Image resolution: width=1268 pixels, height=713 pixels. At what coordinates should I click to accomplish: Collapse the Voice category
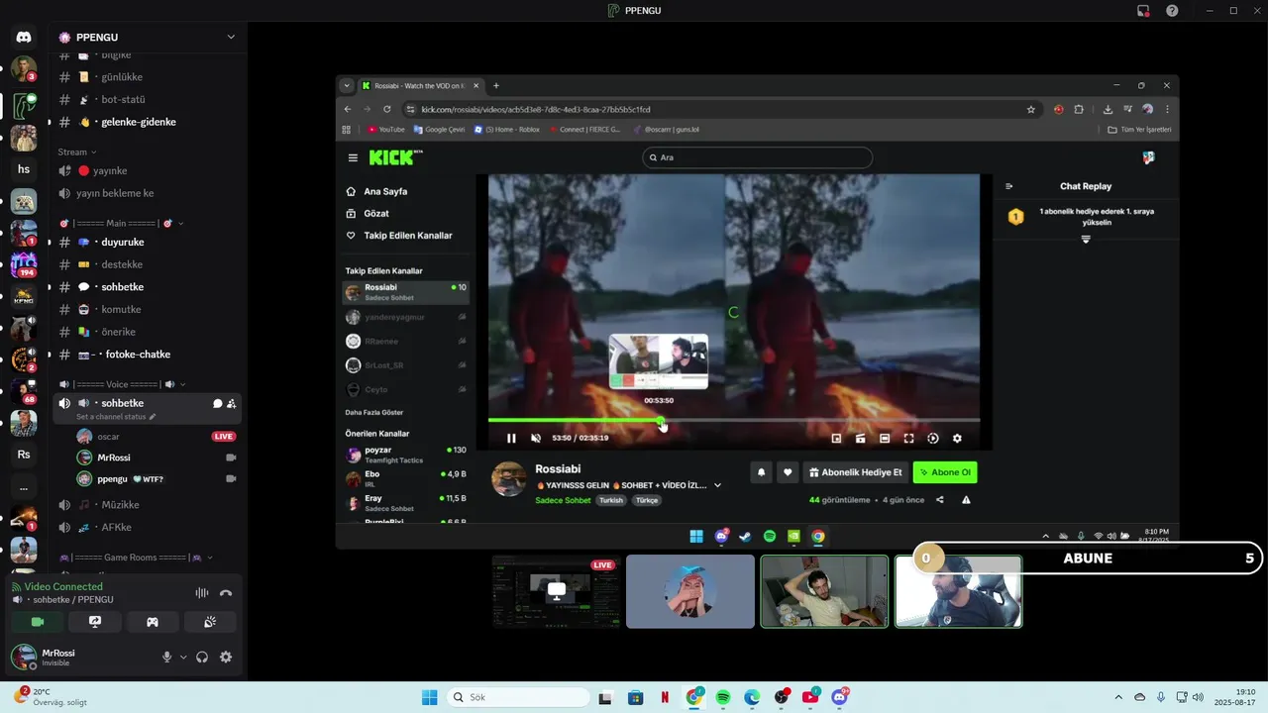(x=123, y=384)
